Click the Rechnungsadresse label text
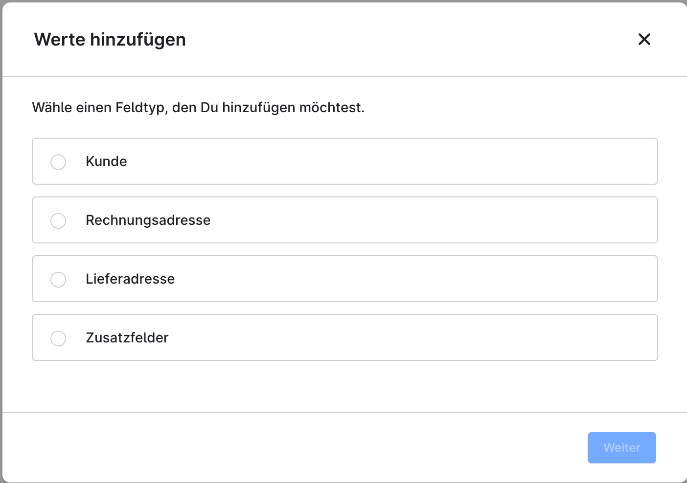 point(148,220)
